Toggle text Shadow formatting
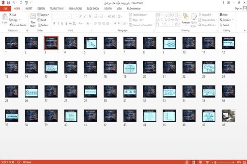247x164 pixels. [66, 23]
